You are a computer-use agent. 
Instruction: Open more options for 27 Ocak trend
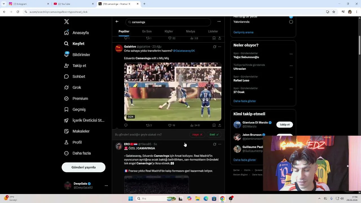[x=291, y=89]
